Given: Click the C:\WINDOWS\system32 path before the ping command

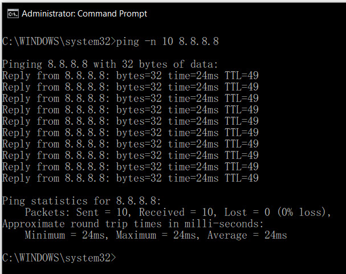Looking at the screenshot, I should coord(56,42).
